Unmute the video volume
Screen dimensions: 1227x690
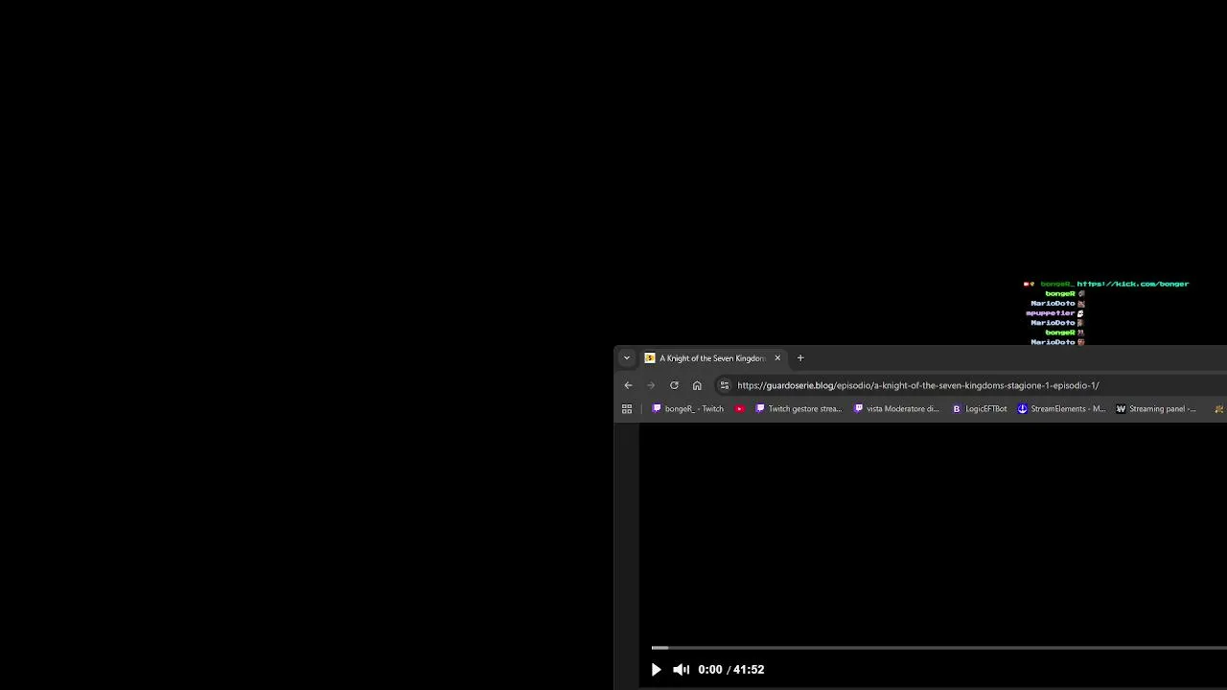pos(681,670)
